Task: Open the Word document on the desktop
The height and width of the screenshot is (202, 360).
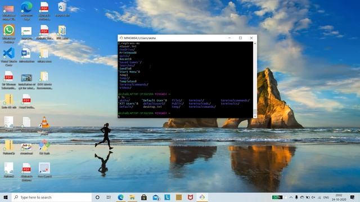Action: tap(26, 55)
